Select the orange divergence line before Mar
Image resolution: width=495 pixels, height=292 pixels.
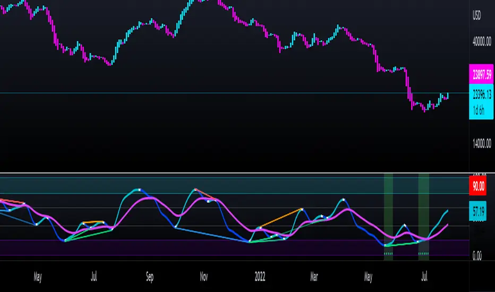(281, 218)
